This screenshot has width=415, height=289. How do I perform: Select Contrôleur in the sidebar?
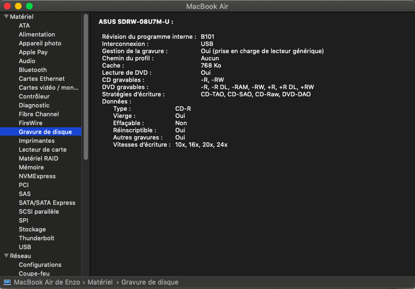click(x=34, y=96)
